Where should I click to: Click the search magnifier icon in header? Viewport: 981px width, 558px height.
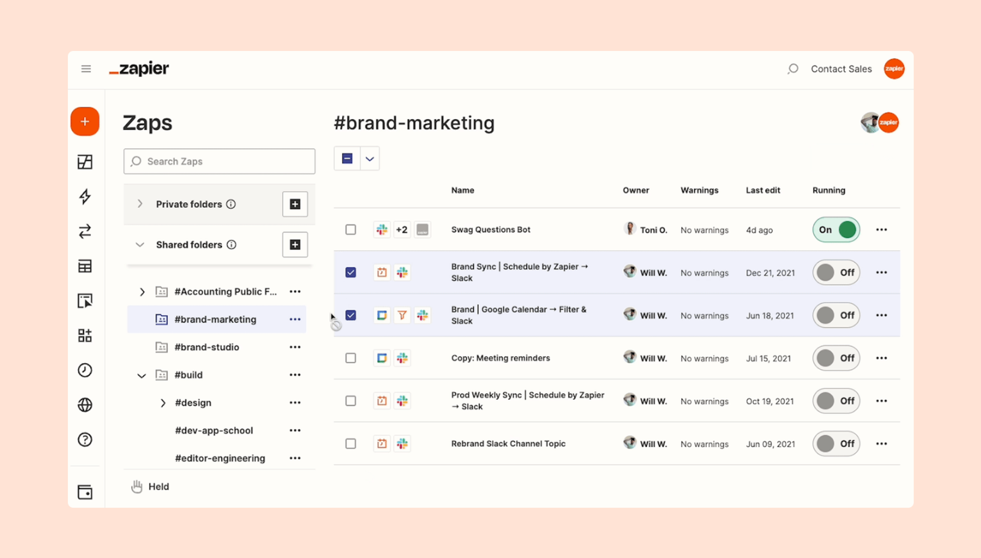point(793,69)
